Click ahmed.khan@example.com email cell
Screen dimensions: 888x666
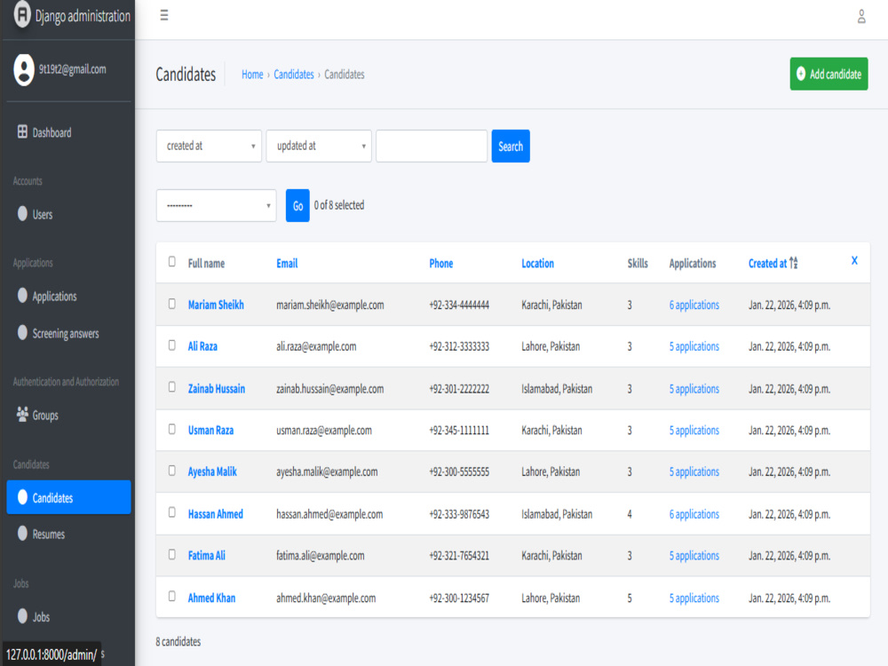pos(326,598)
